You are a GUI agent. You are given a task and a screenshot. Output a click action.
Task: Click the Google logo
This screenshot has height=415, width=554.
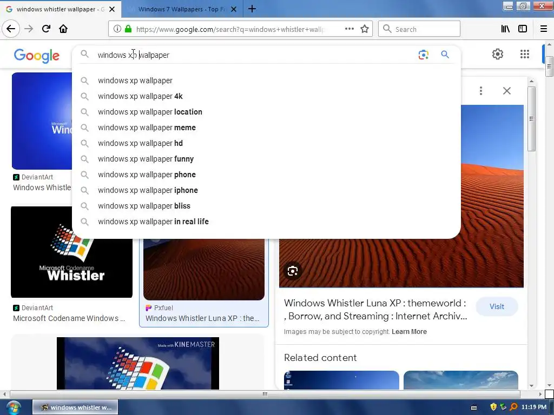click(37, 56)
